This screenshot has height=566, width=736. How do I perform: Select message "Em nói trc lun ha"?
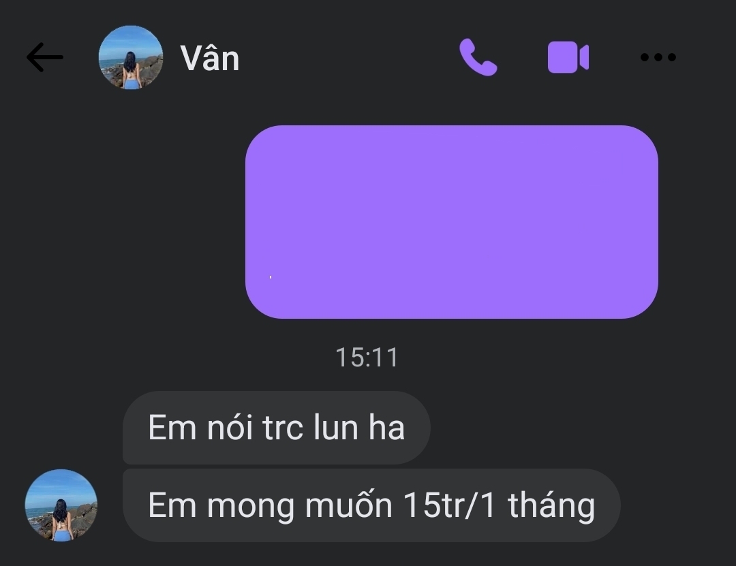tap(276, 428)
